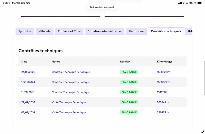Click the 18/06/2024 Contrôle Technique Périodique entry
This screenshot has width=205, height=134.
71,82
